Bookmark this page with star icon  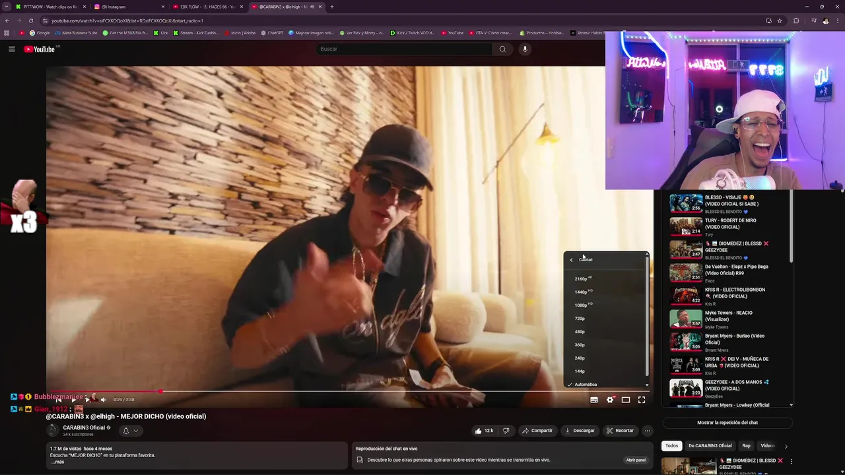click(780, 20)
